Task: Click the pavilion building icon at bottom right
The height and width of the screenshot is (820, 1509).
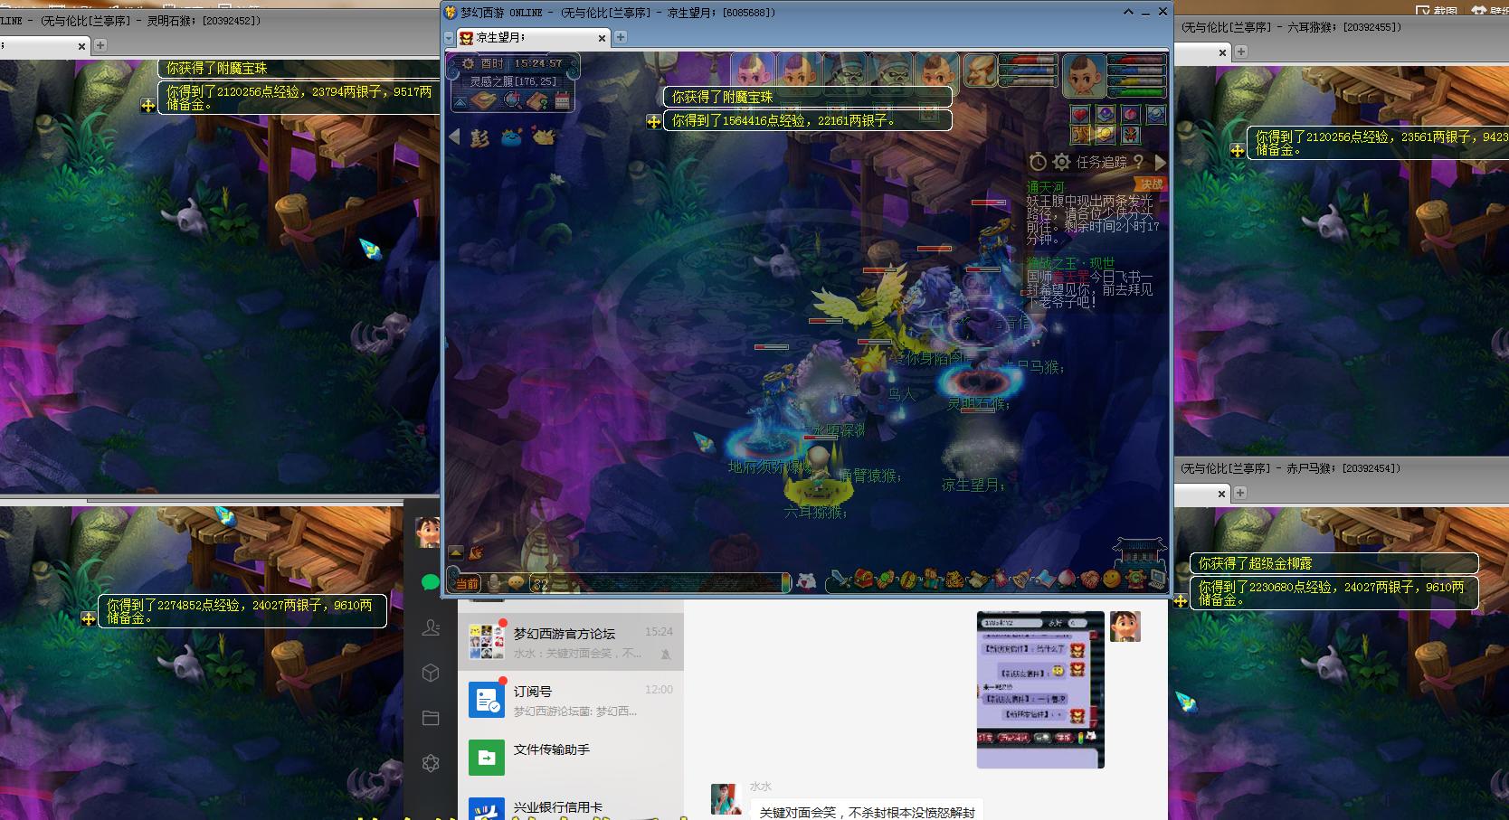Action: tap(1140, 553)
